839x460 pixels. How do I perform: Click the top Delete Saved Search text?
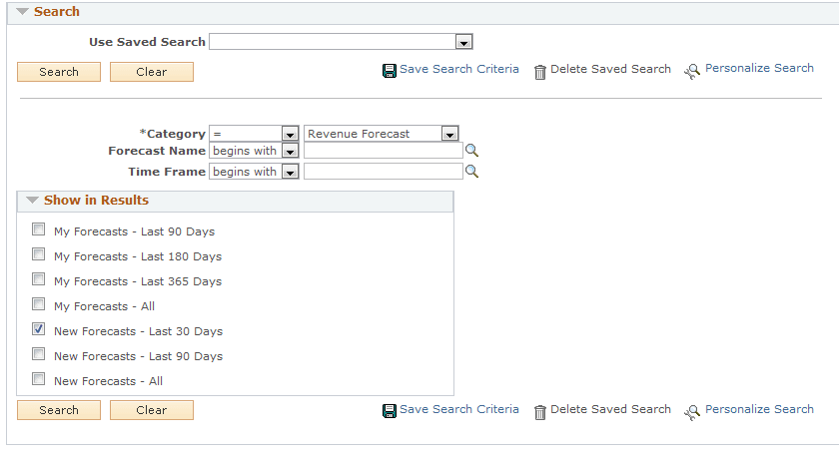pyautogui.click(x=610, y=69)
